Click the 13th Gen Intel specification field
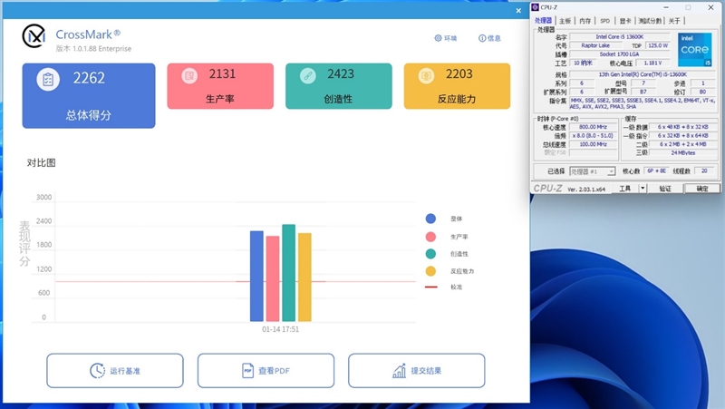The image size is (725, 409). pyautogui.click(x=643, y=74)
